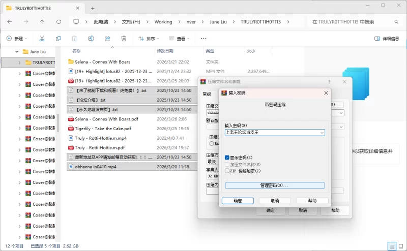Screen dimensions: 407x251
Task: Click the Copy icon in toolbar
Action: tap(59, 39)
